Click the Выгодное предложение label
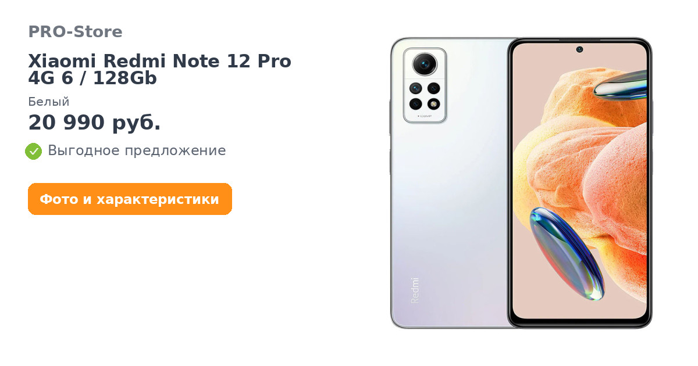 coord(137,150)
